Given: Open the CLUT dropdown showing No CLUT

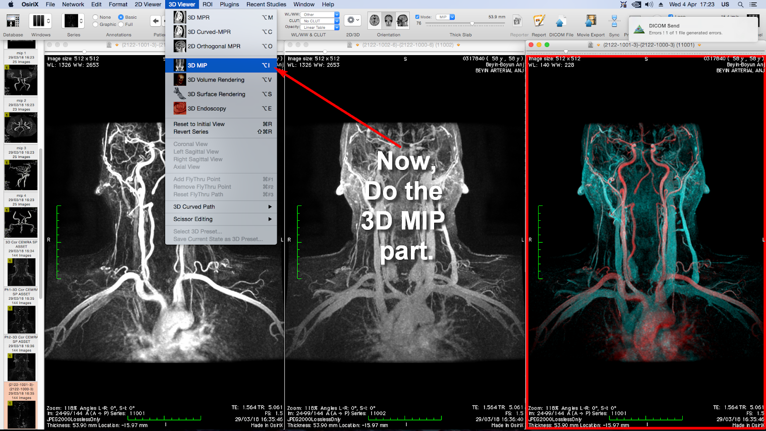Looking at the screenshot, I should [x=317, y=21].
